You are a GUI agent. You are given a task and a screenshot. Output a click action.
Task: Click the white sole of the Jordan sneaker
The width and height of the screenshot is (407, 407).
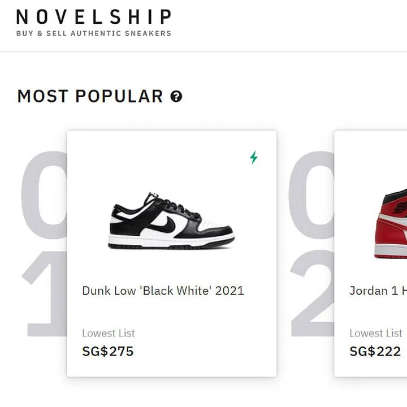click(393, 250)
